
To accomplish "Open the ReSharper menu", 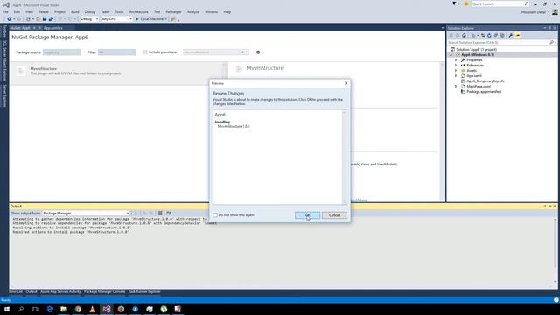I will [x=173, y=11].
